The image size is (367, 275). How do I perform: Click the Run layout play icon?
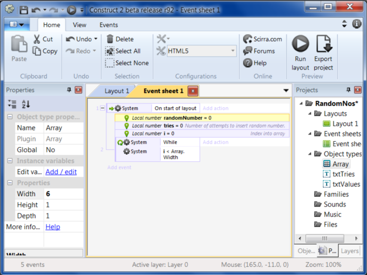click(300, 43)
